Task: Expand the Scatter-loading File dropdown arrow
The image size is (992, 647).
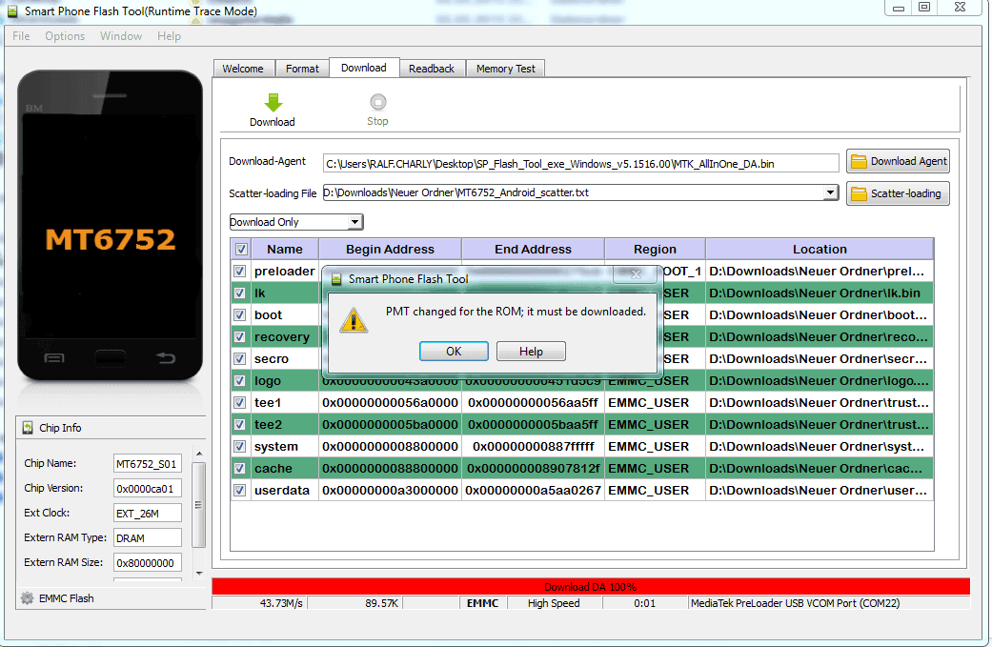Action: [831, 192]
